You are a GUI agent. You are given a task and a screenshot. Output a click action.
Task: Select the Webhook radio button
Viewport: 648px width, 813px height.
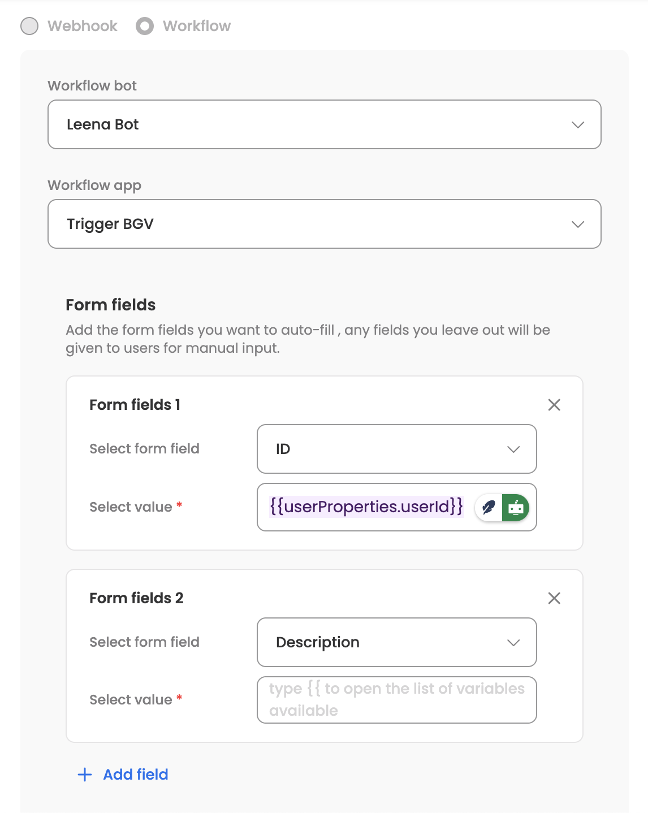coord(29,26)
